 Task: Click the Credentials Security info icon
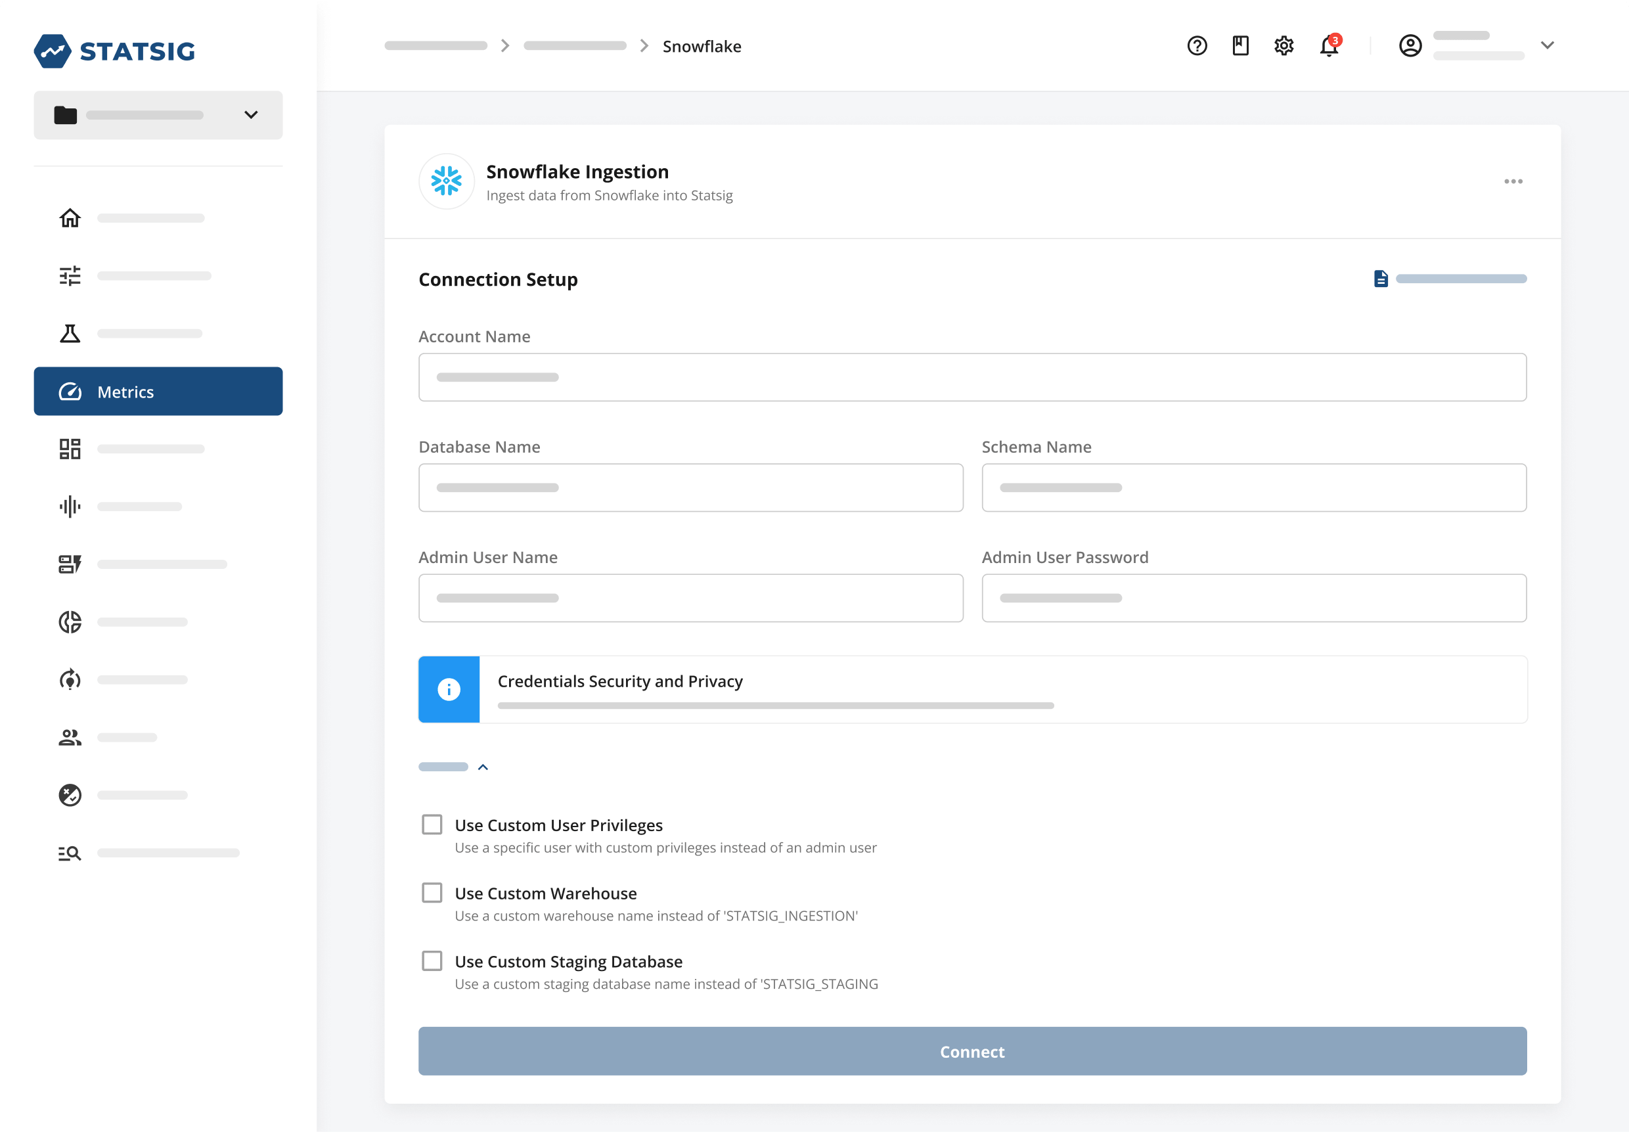(449, 689)
